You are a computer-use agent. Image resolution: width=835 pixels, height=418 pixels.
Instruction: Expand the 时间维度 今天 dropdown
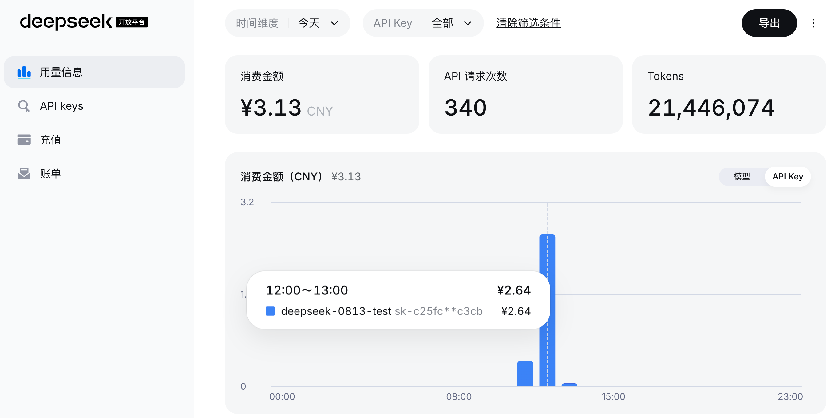click(x=287, y=23)
